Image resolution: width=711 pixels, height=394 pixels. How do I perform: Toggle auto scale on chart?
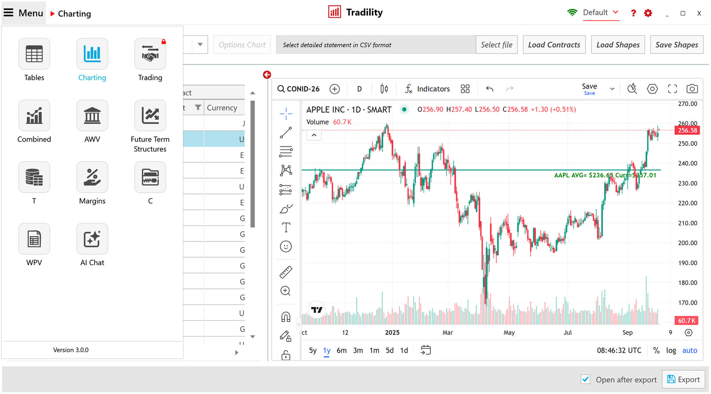[x=689, y=350]
